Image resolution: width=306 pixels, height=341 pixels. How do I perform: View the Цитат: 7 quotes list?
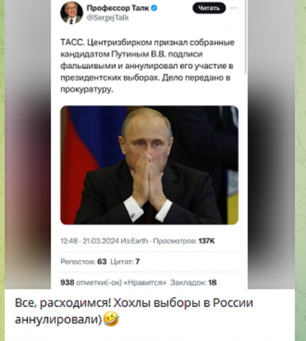[125, 261]
